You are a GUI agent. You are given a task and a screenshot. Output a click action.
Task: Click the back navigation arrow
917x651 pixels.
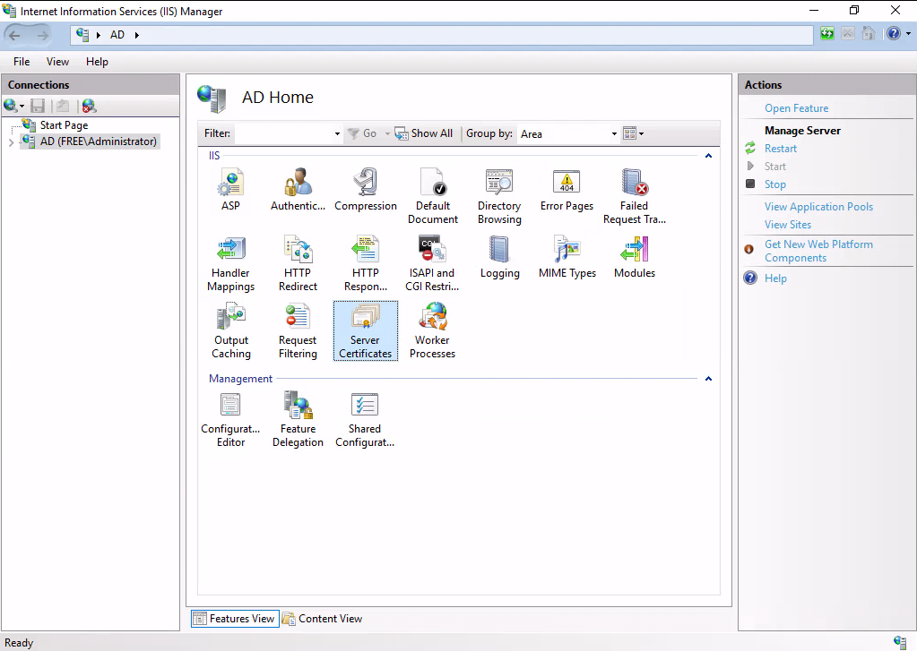pyautogui.click(x=14, y=35)
